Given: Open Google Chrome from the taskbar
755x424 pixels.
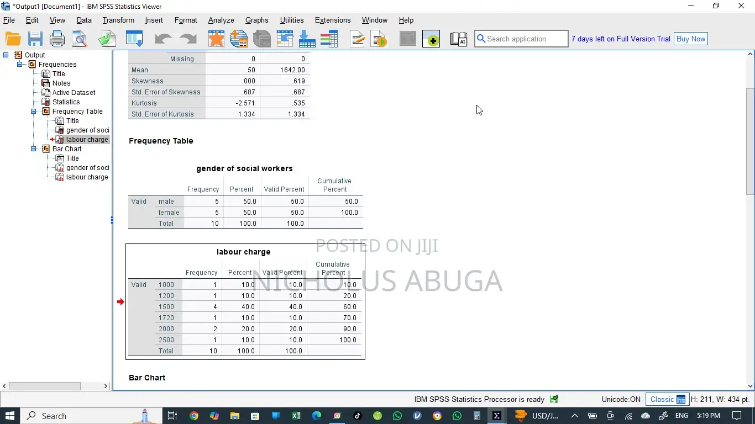Looking at the screenshot, I should point(194,416).
